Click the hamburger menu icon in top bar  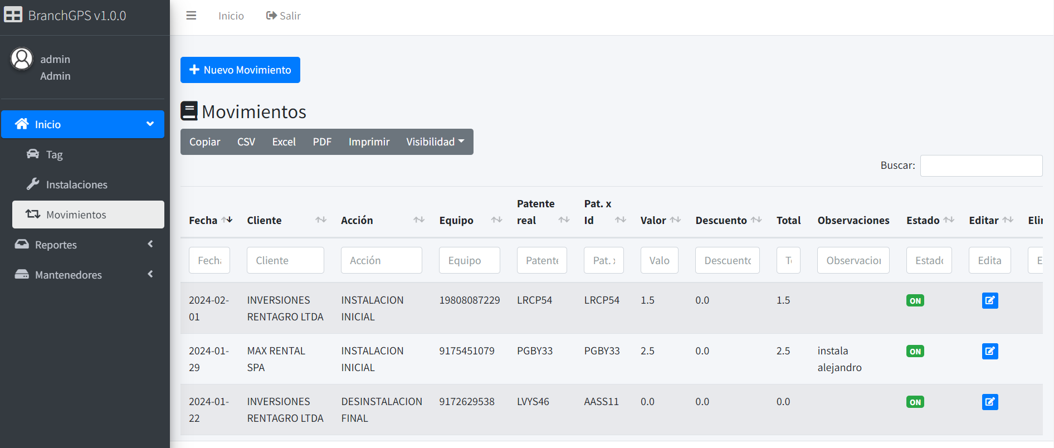point(191,16)
